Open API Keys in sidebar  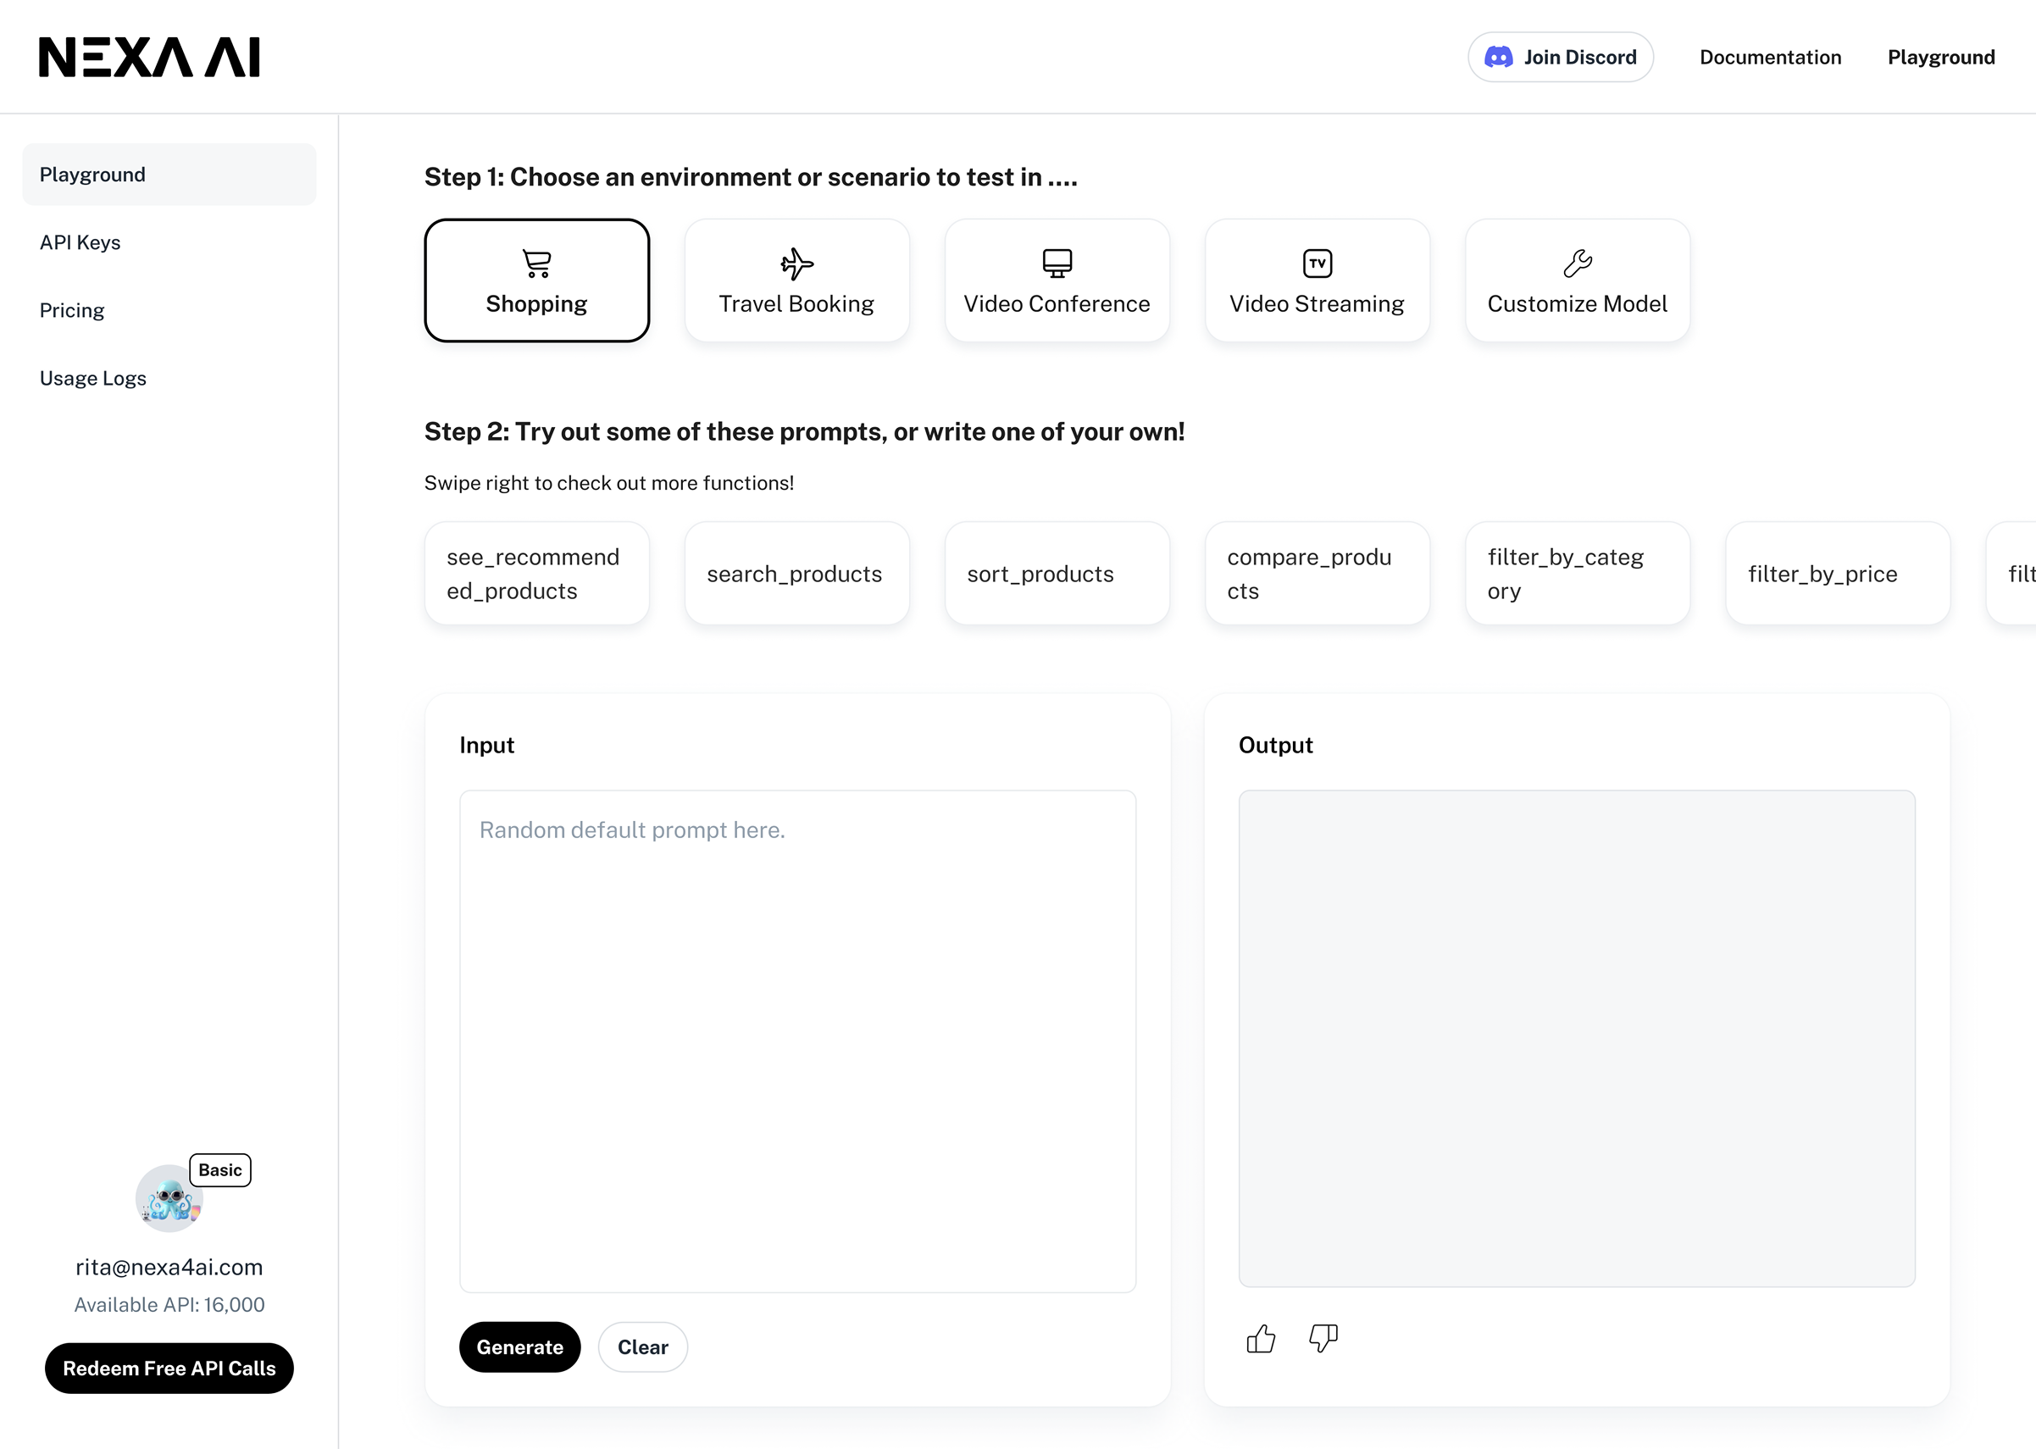point(80,242)
